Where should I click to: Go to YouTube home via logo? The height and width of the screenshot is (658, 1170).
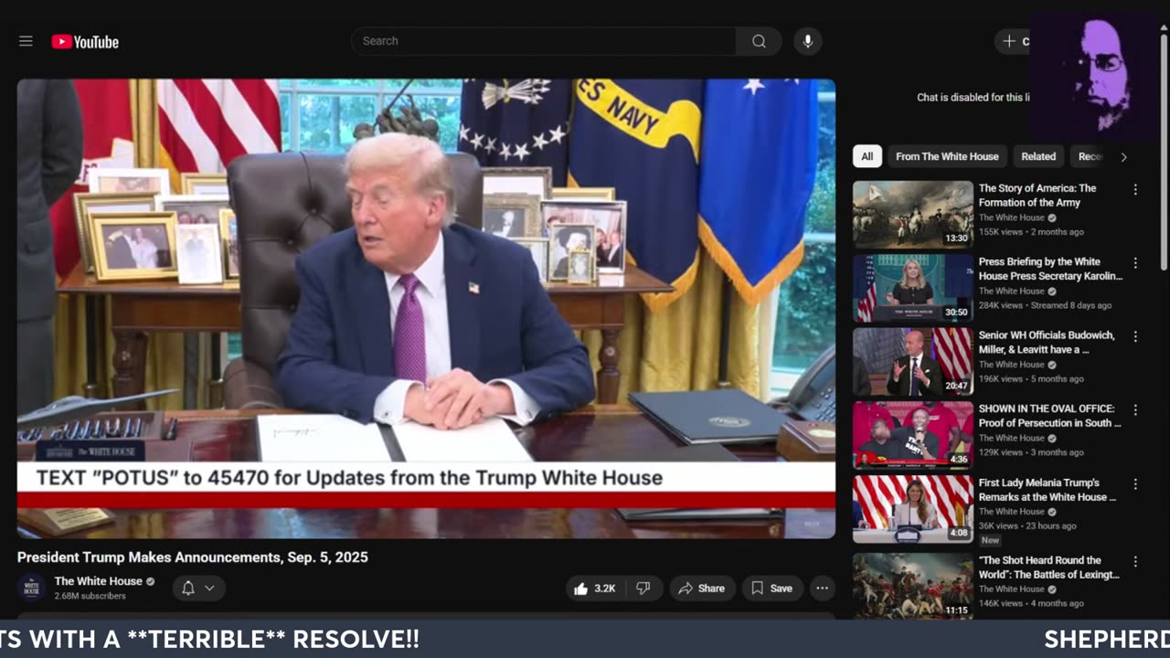85,41
